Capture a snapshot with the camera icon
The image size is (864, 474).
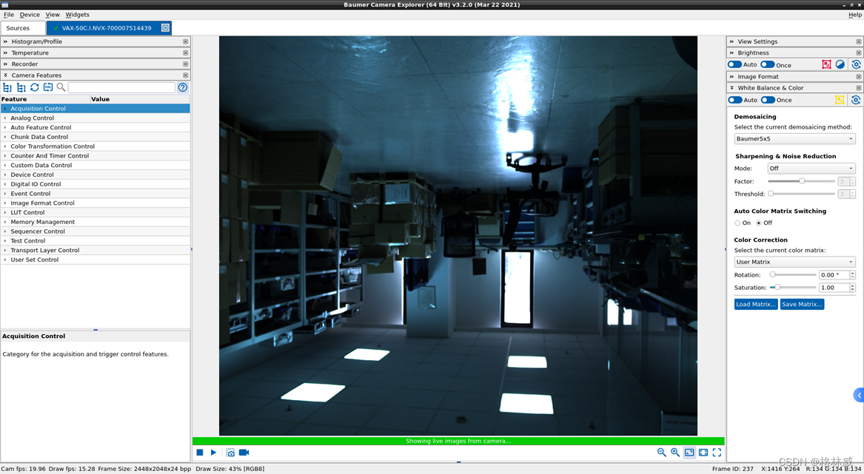[x=230, y=453]
